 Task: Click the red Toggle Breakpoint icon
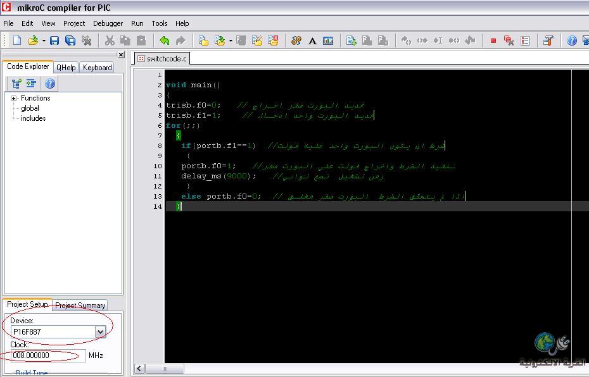point(493,40)
